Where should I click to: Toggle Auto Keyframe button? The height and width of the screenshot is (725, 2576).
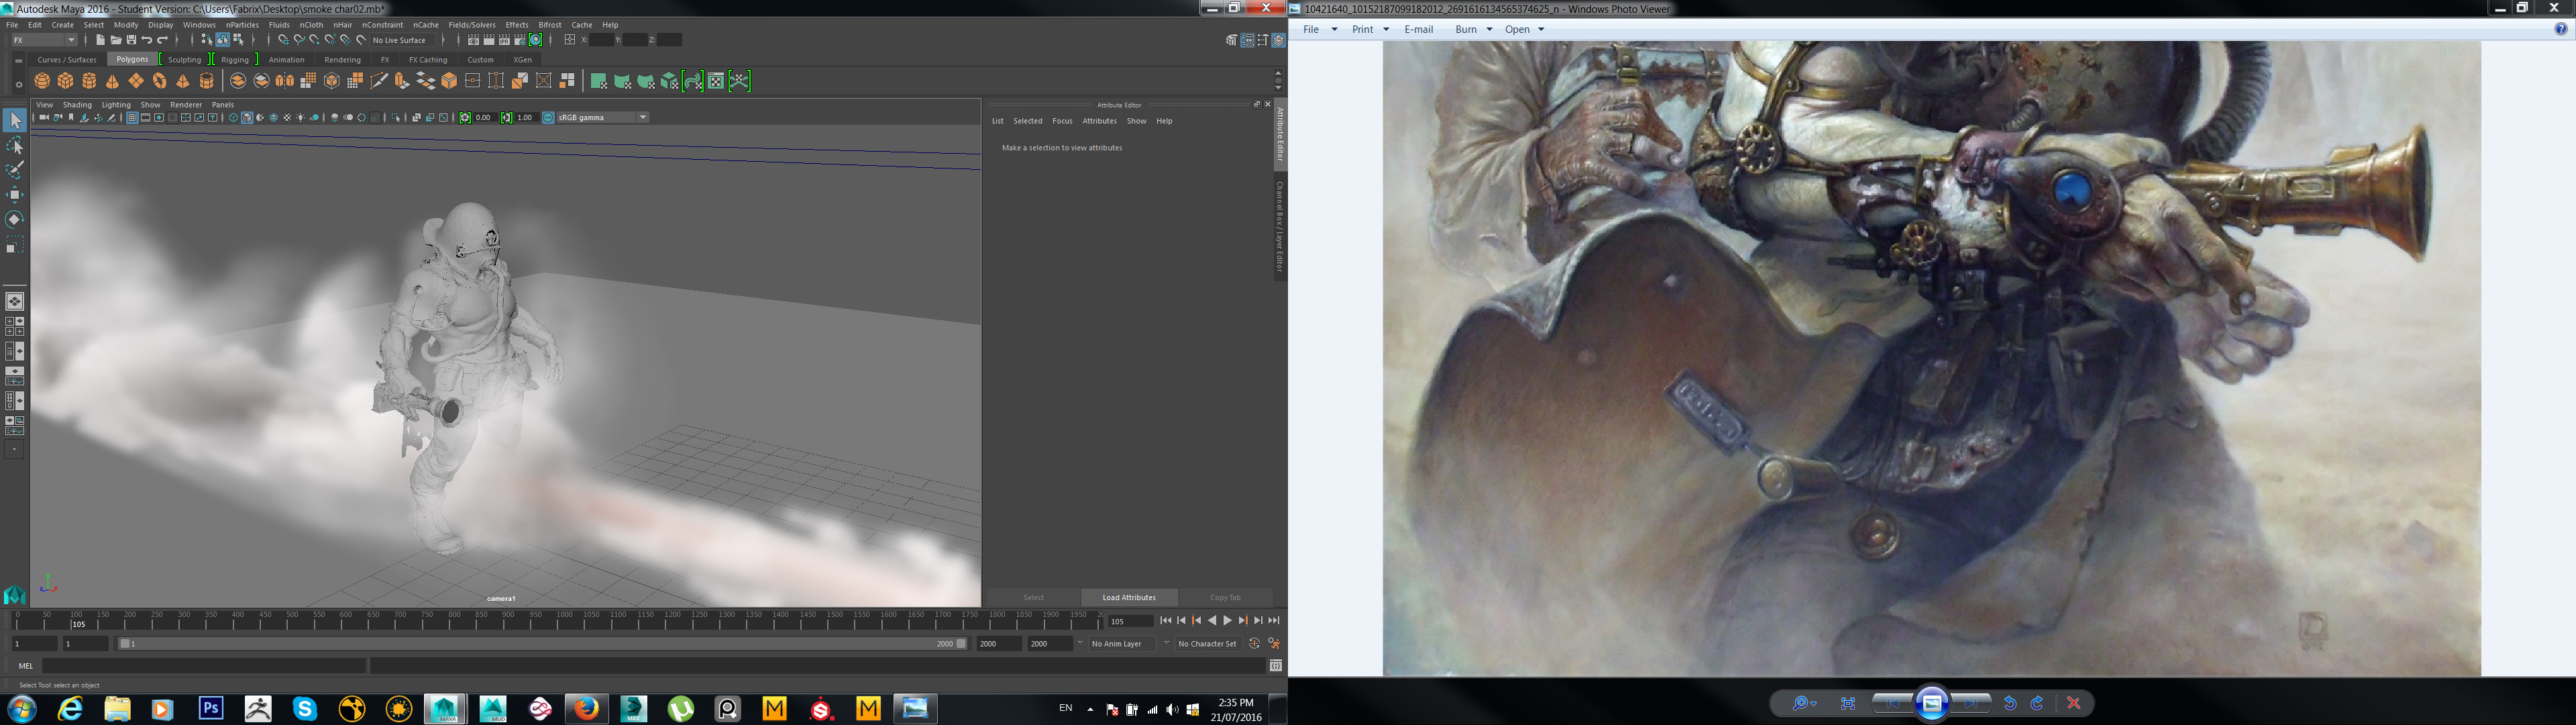pos(1255,644)
